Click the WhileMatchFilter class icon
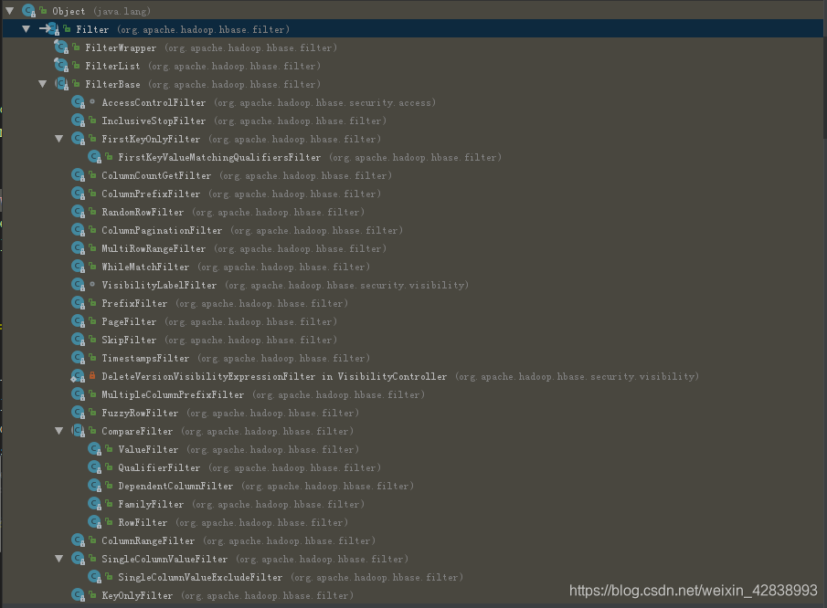This screenshot has width=827, height=608. pos(78,267)
